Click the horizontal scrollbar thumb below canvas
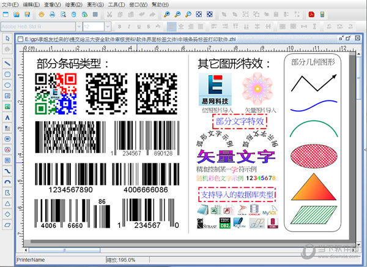Image resolution: width=367 pixels, height=267 pixels. tap(65, 250)
